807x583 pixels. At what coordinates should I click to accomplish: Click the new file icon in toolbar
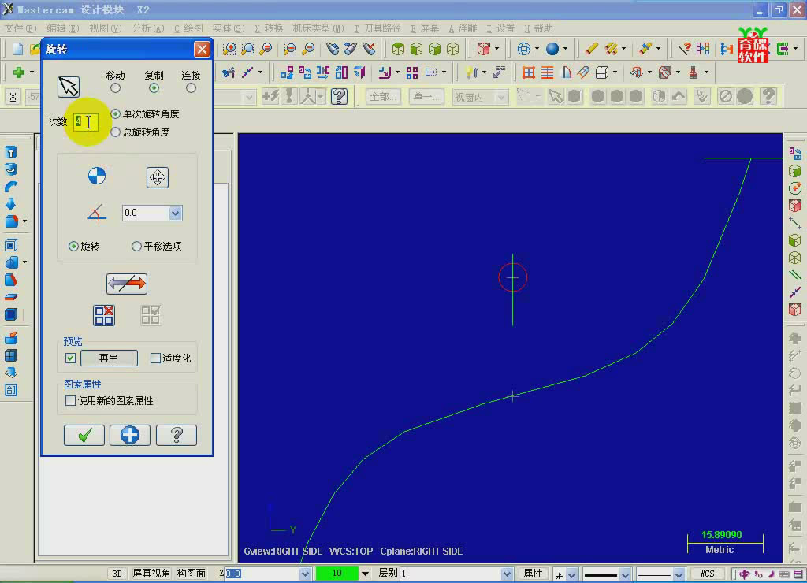point(17,50)
